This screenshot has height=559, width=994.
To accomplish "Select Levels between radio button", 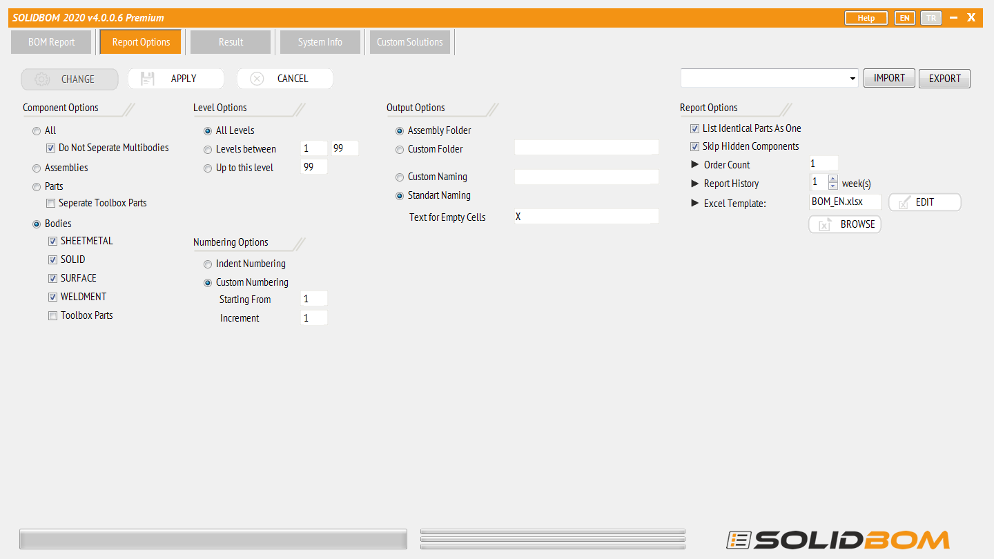I will pyautogui.click(x=208, y=149).
